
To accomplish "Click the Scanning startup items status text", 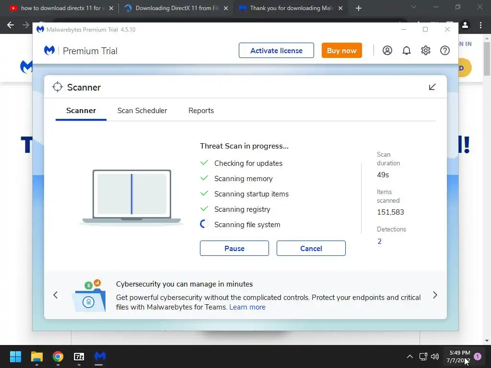I will pos(251,194).
